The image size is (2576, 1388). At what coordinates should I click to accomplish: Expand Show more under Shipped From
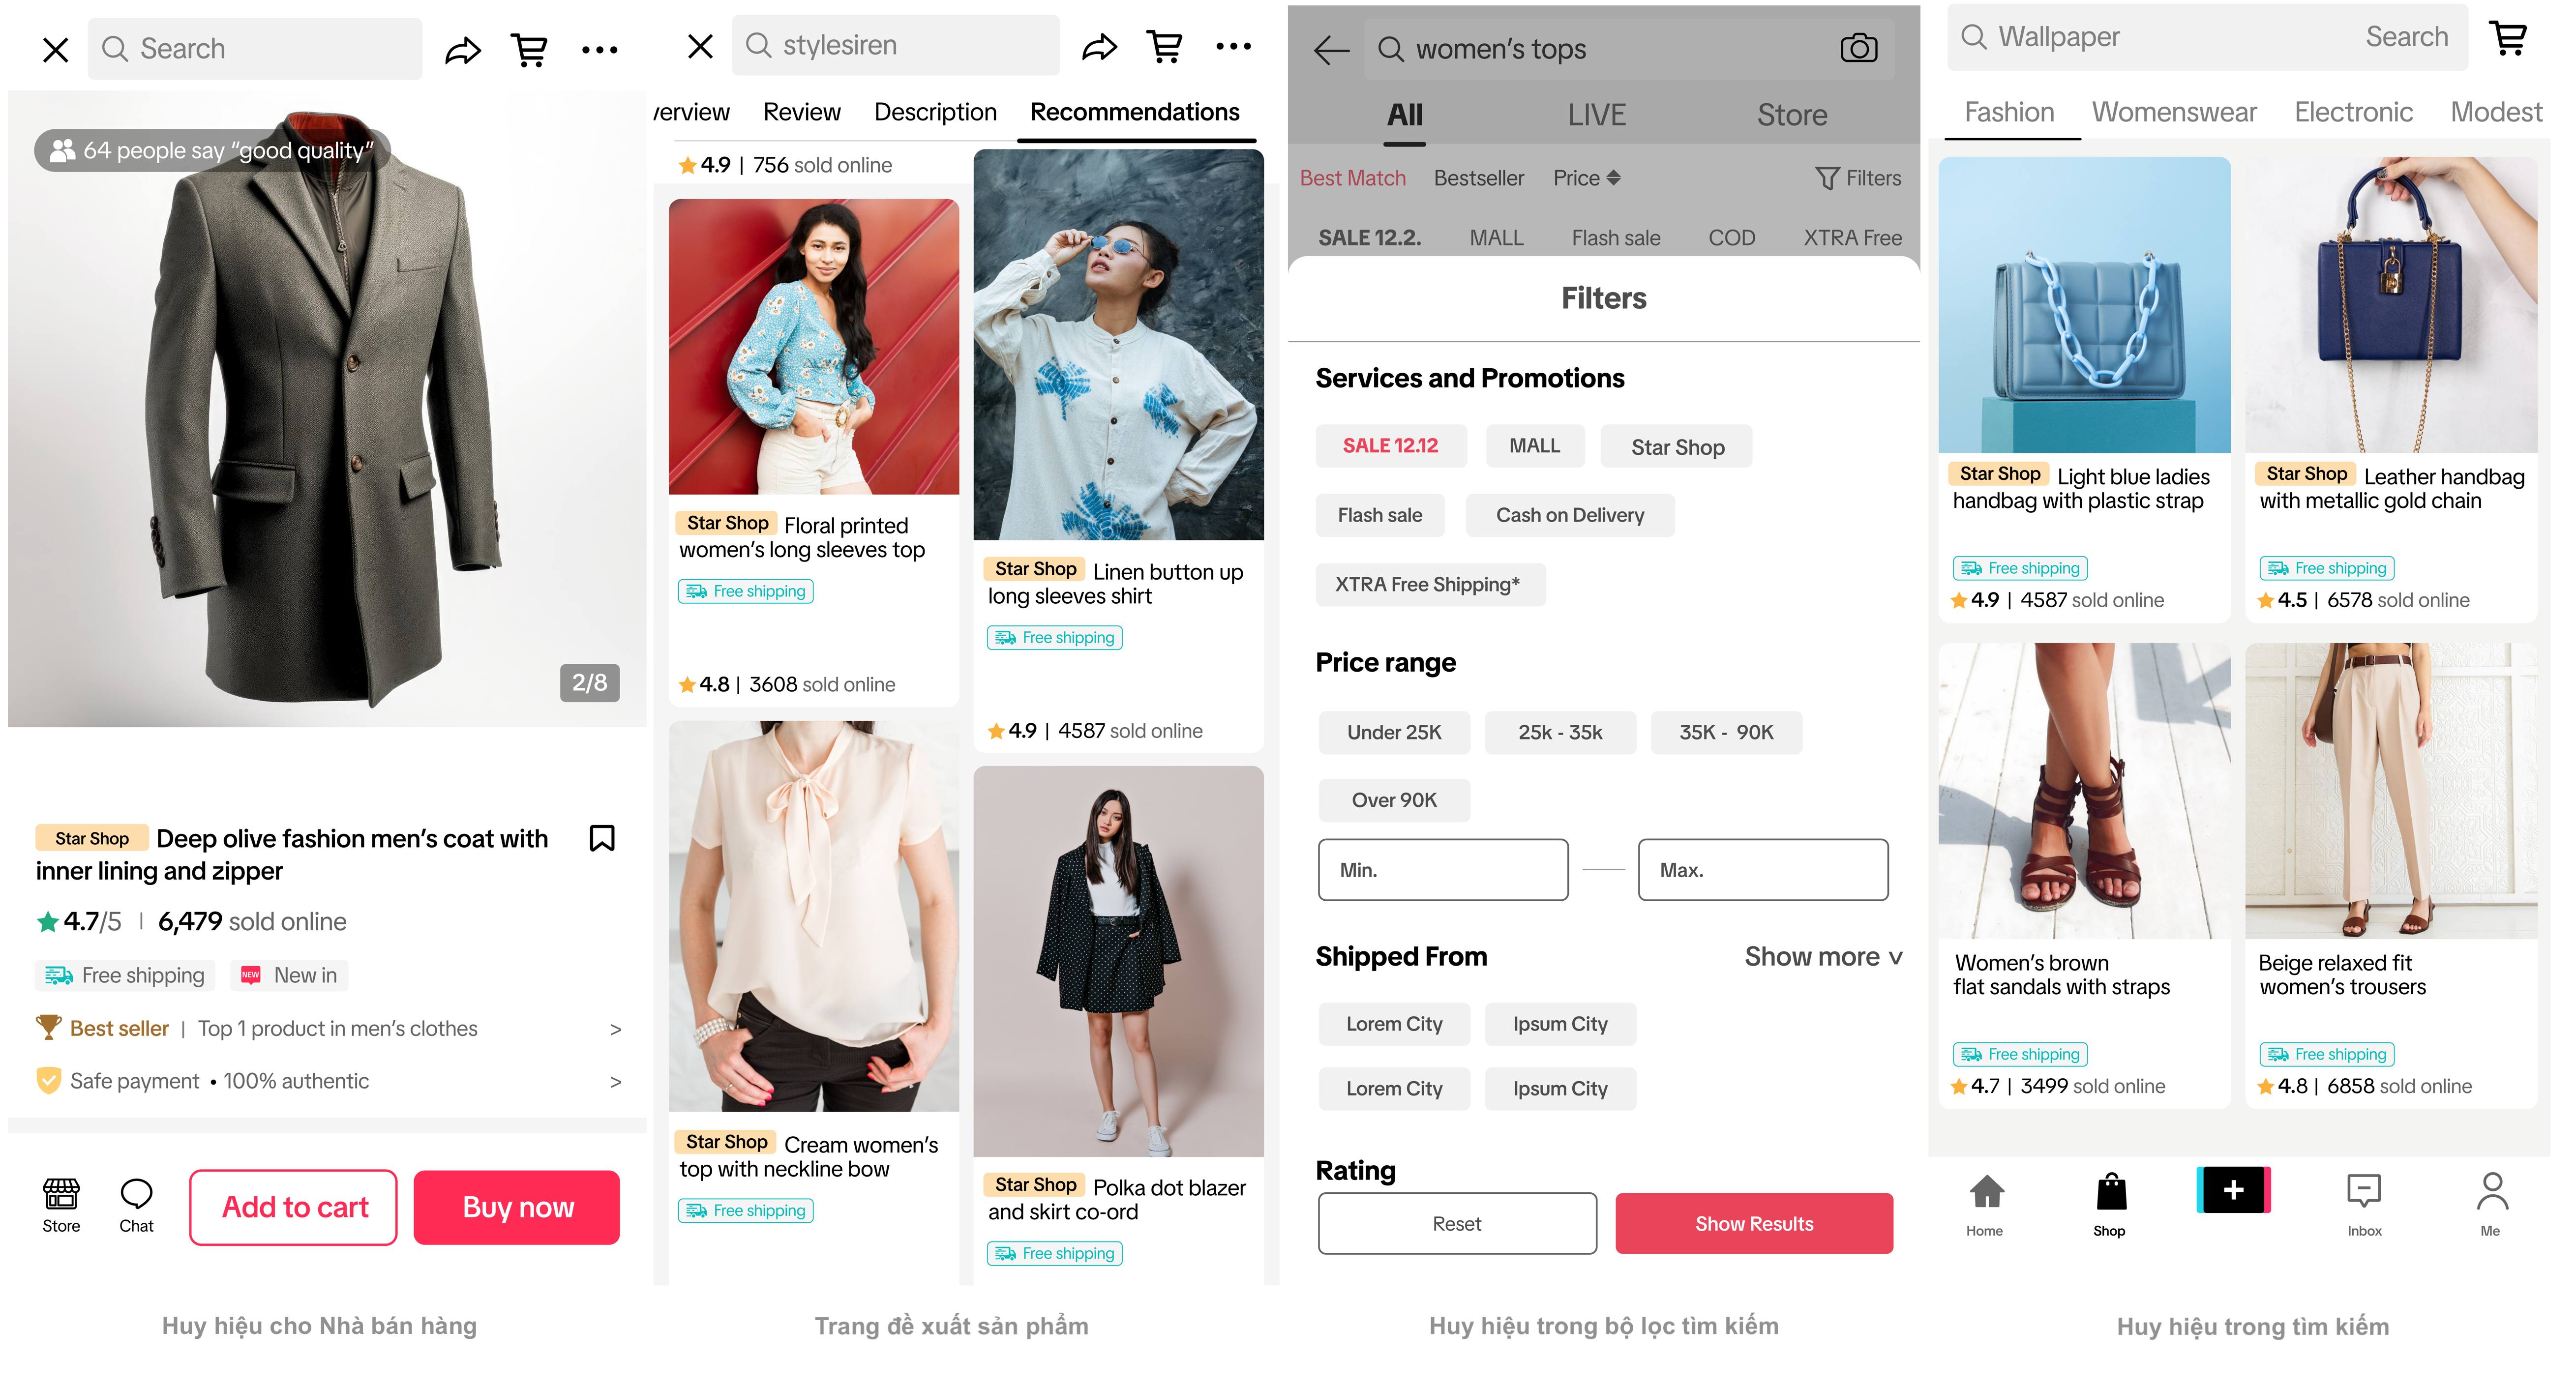point(1823,957)
